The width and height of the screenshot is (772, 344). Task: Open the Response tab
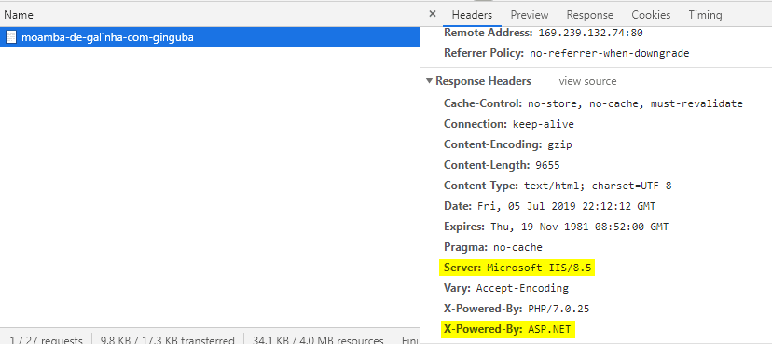pos(590,15)
